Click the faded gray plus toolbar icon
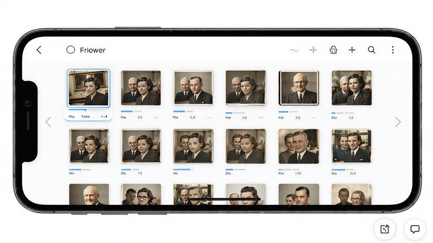433x243 pixels. click(313, 50)
